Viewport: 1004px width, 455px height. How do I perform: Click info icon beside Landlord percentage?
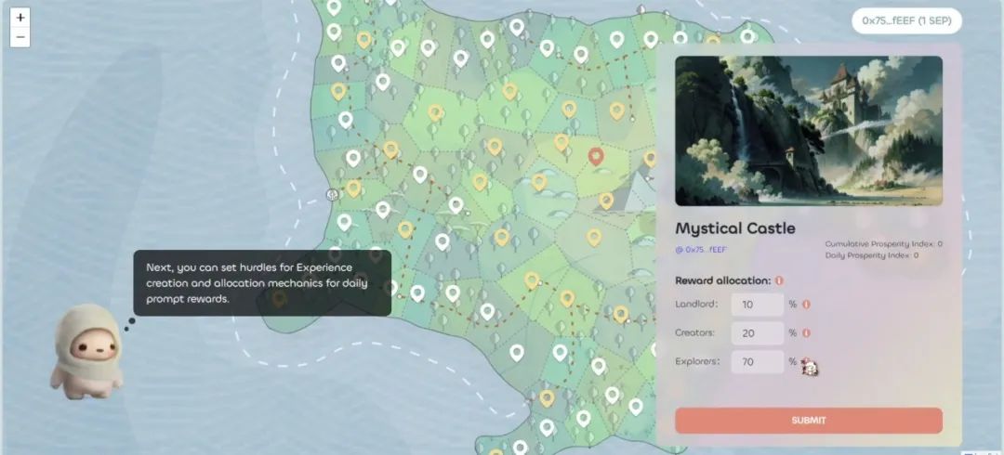806,305
